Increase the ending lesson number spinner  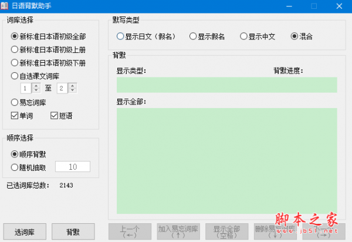pyautogui.click(x=72, y=86)
